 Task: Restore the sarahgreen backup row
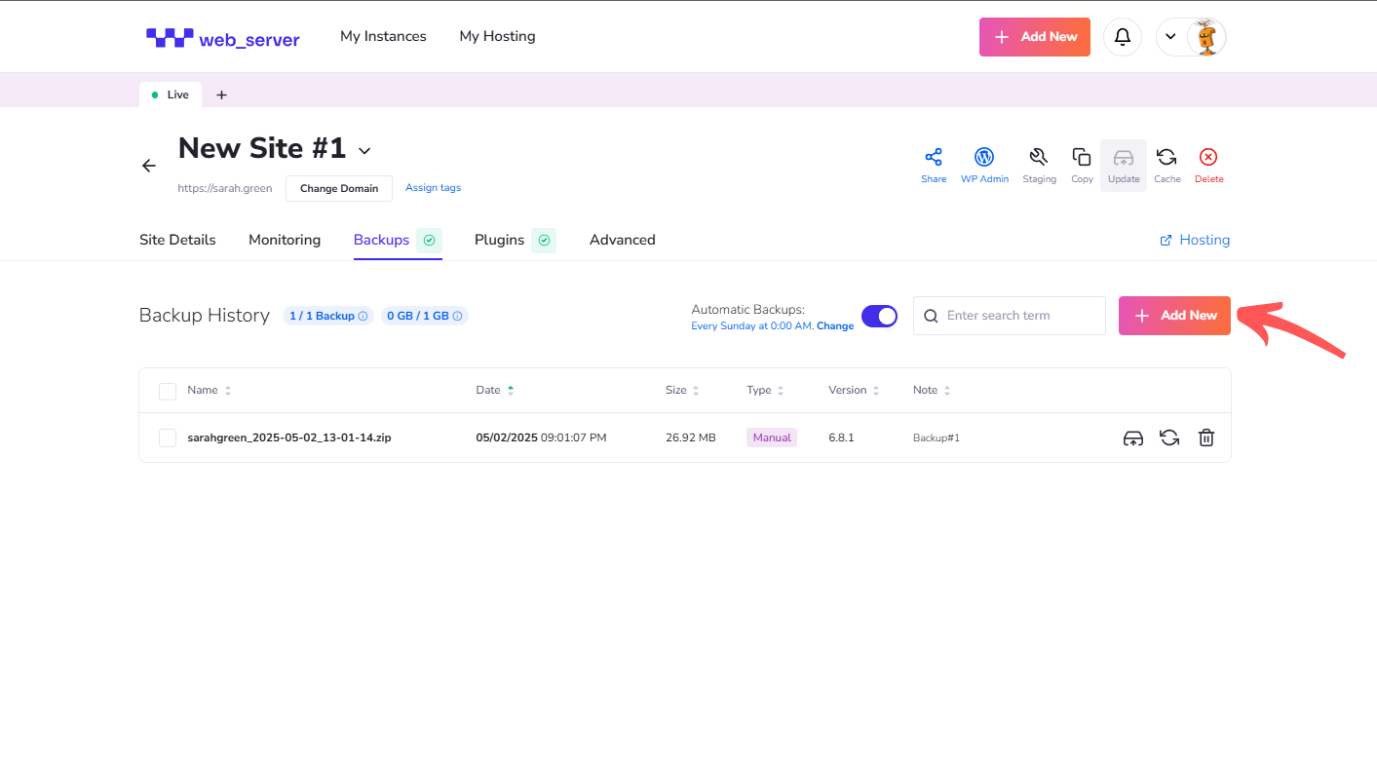tap(1169, 438)
